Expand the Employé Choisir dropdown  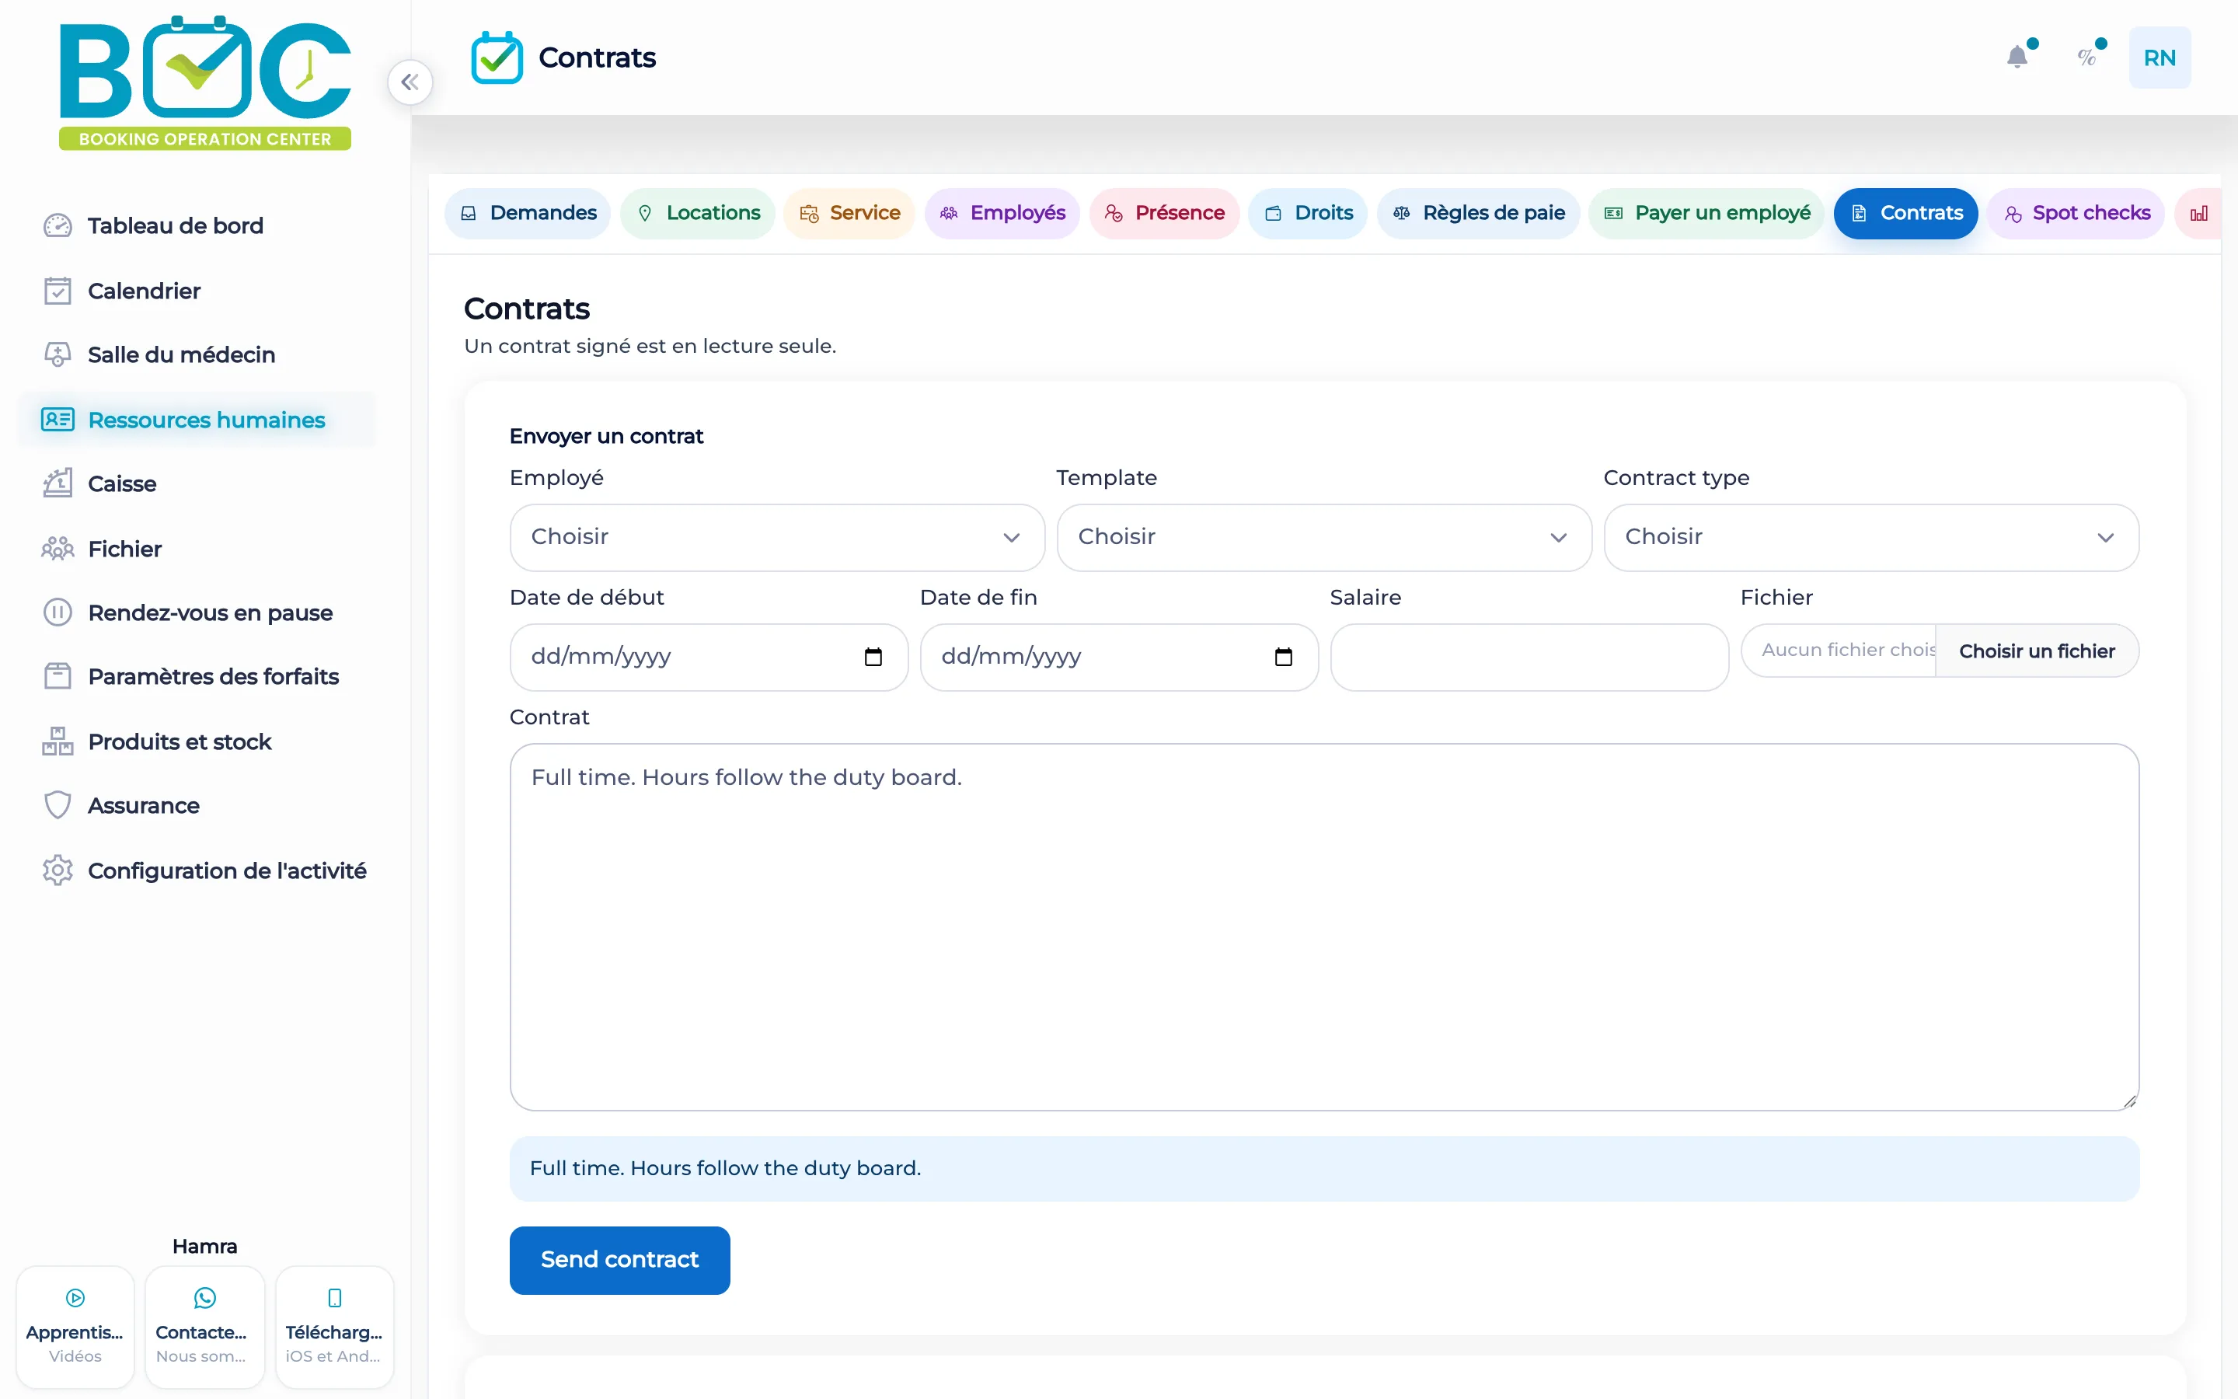point(777,538)
